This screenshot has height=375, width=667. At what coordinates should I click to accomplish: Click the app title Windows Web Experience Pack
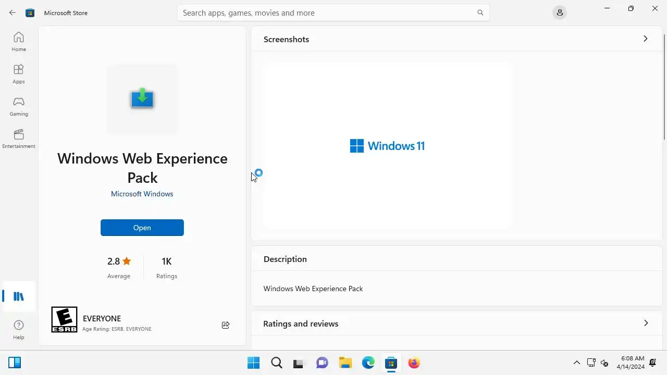pos(142,168)
